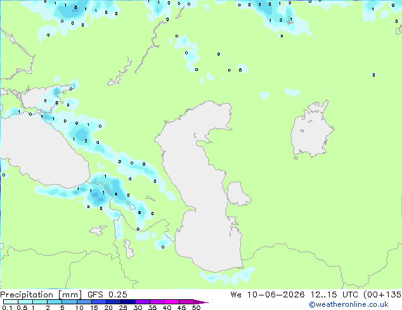This screenshot has width=402, height=310.
Task: Click the 'Precipitation' title word
Action: point(27,295)
